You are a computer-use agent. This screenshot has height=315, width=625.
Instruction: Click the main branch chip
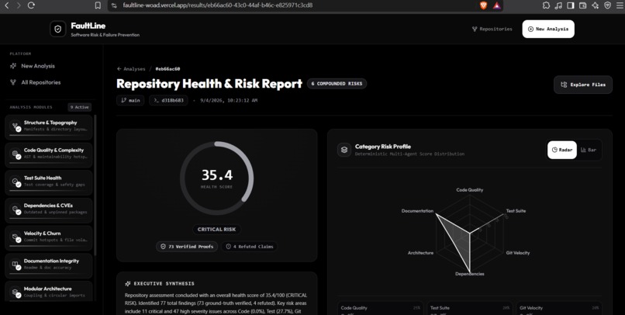coord(130,101)
